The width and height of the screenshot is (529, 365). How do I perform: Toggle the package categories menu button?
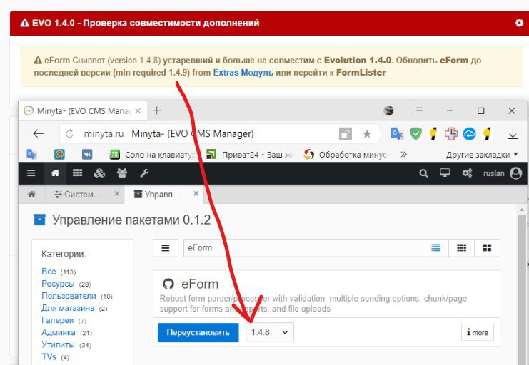click(x=166, y=247)
